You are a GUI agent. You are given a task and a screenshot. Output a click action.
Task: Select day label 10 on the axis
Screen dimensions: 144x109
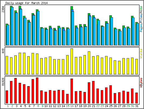pyautogui.click(x=46, y=106)
